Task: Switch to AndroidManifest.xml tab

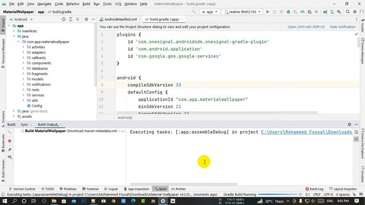Action: (120, 19)
